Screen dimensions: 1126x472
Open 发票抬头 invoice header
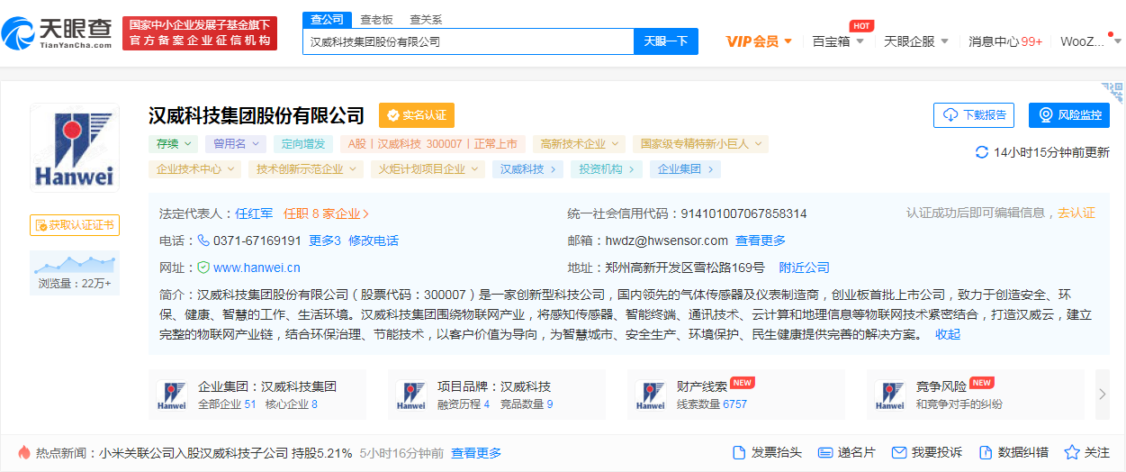[767, 452]
